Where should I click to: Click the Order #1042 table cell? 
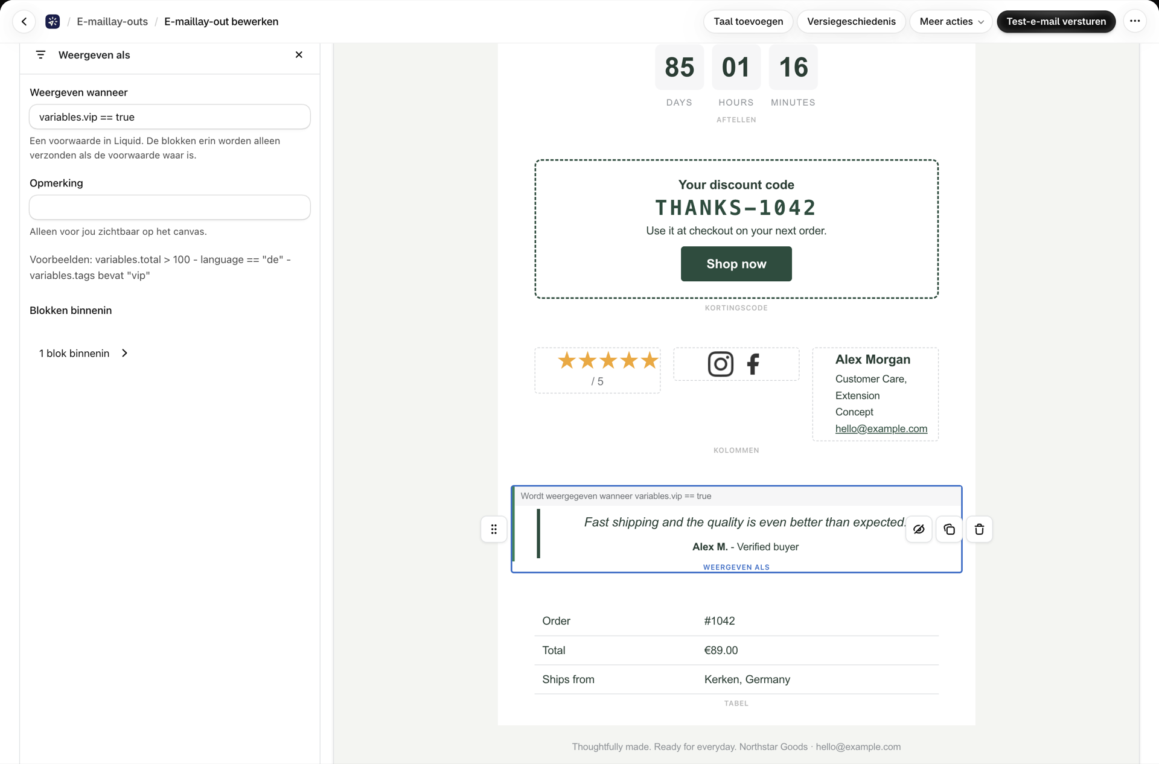point(719,621)
